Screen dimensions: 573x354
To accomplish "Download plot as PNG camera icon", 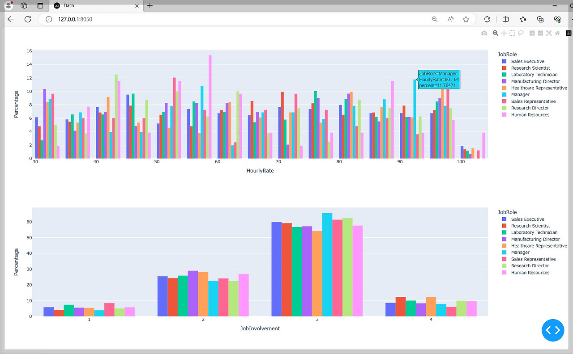I will (484, 33).
